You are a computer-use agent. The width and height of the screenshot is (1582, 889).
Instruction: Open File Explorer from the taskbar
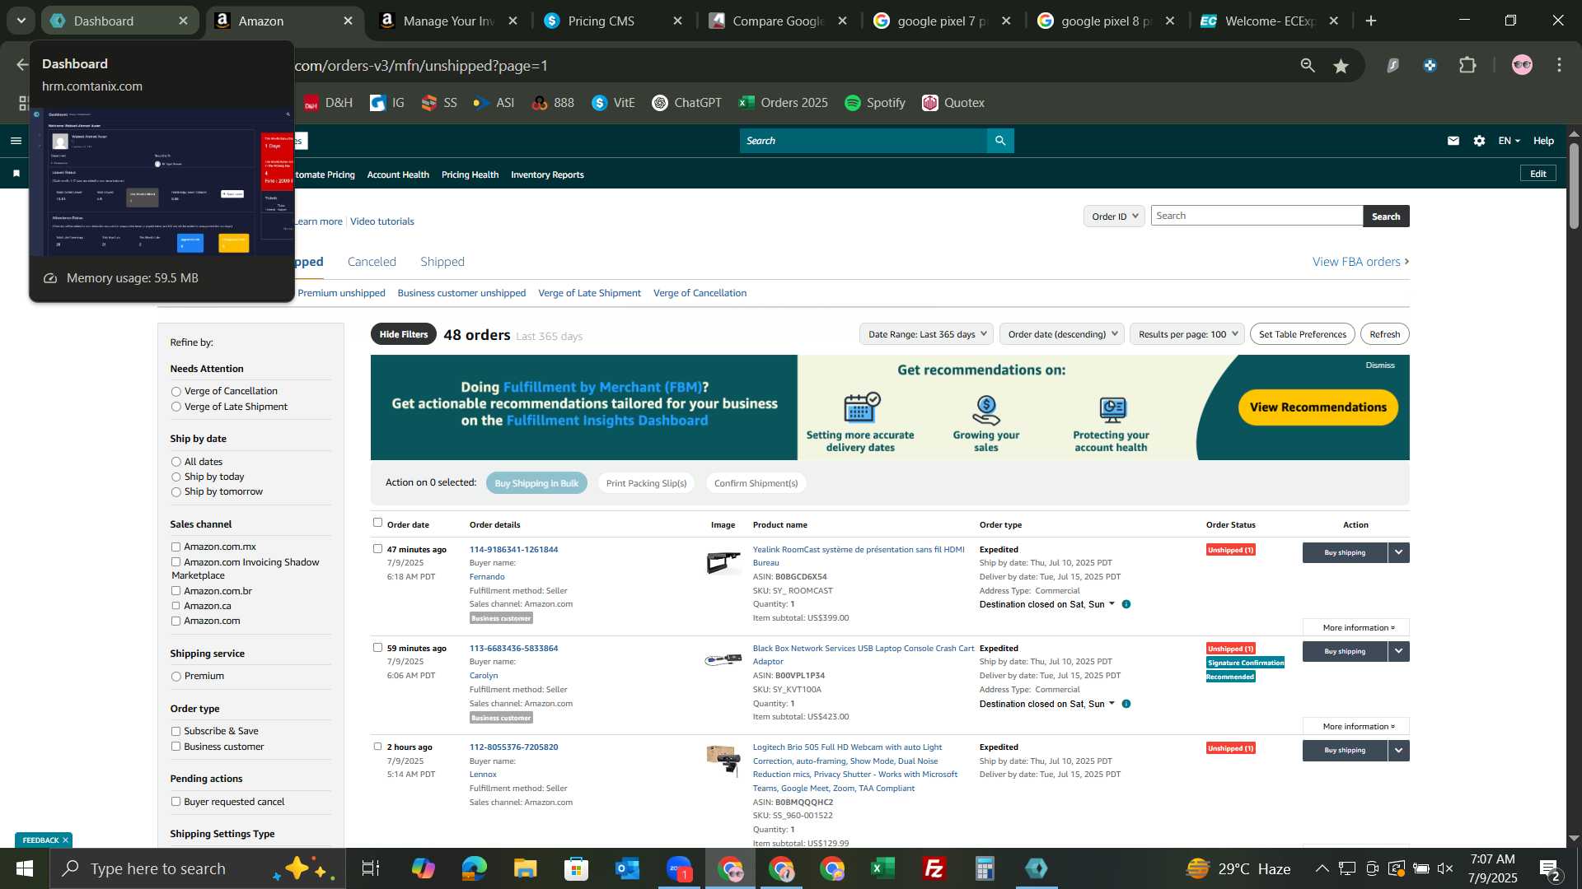(x=526, y=868)
